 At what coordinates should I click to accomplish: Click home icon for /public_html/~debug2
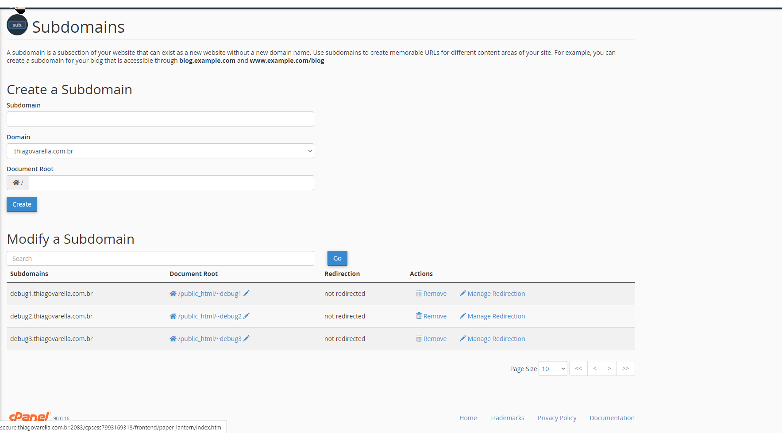tap(173, 316)
